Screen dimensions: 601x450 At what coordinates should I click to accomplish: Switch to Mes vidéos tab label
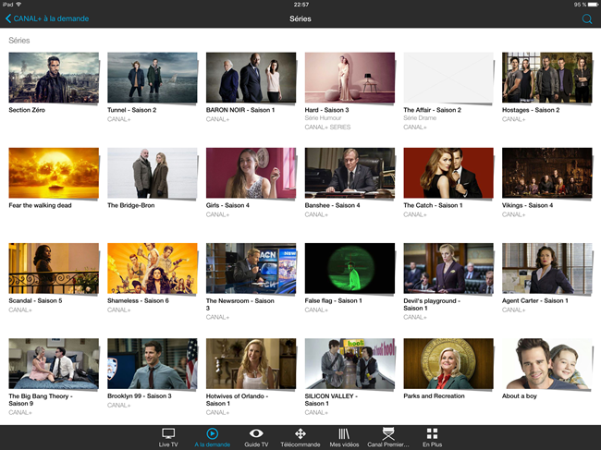344,444
